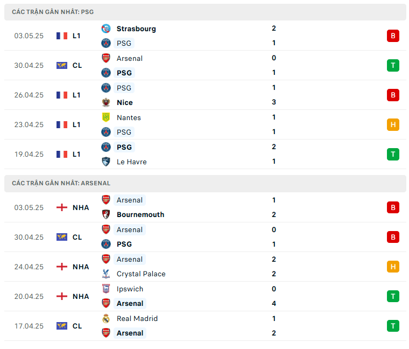Click the Champions League icon for 17.04.25

[x=62, y=326]
